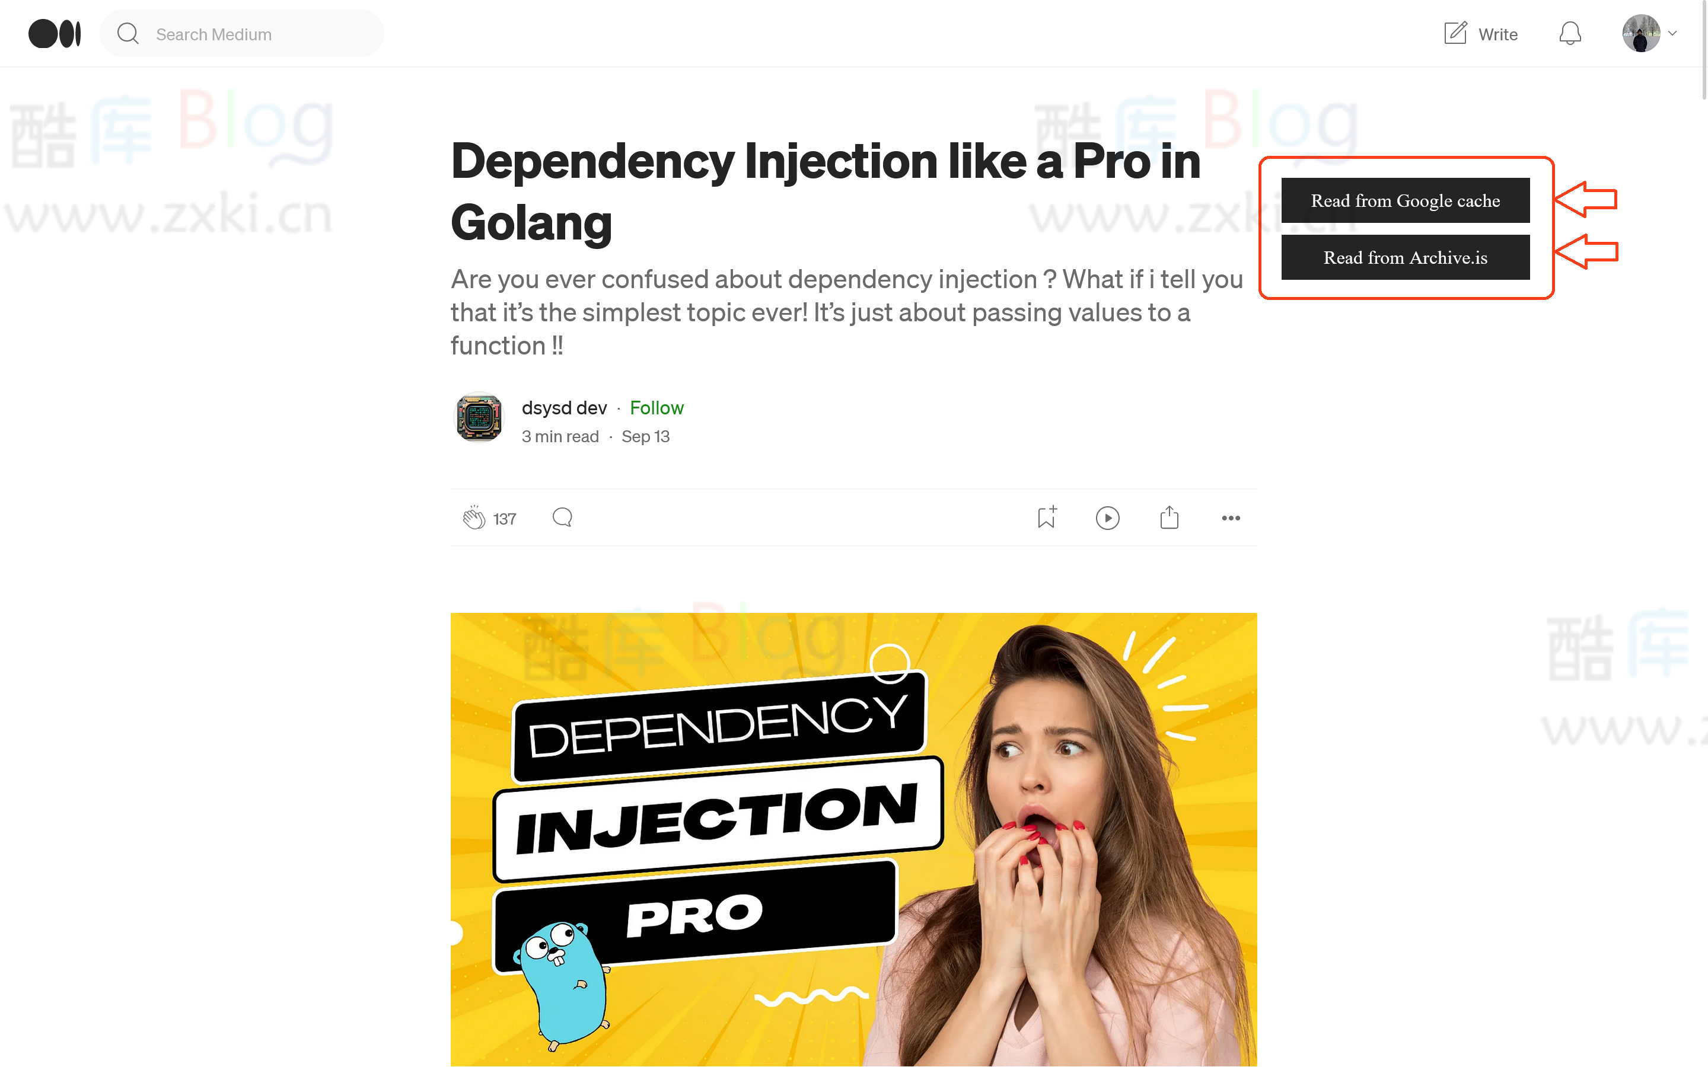The image size is (1708, 1067).
Task: Click the 137 claps count
Action: click(505, 519)
